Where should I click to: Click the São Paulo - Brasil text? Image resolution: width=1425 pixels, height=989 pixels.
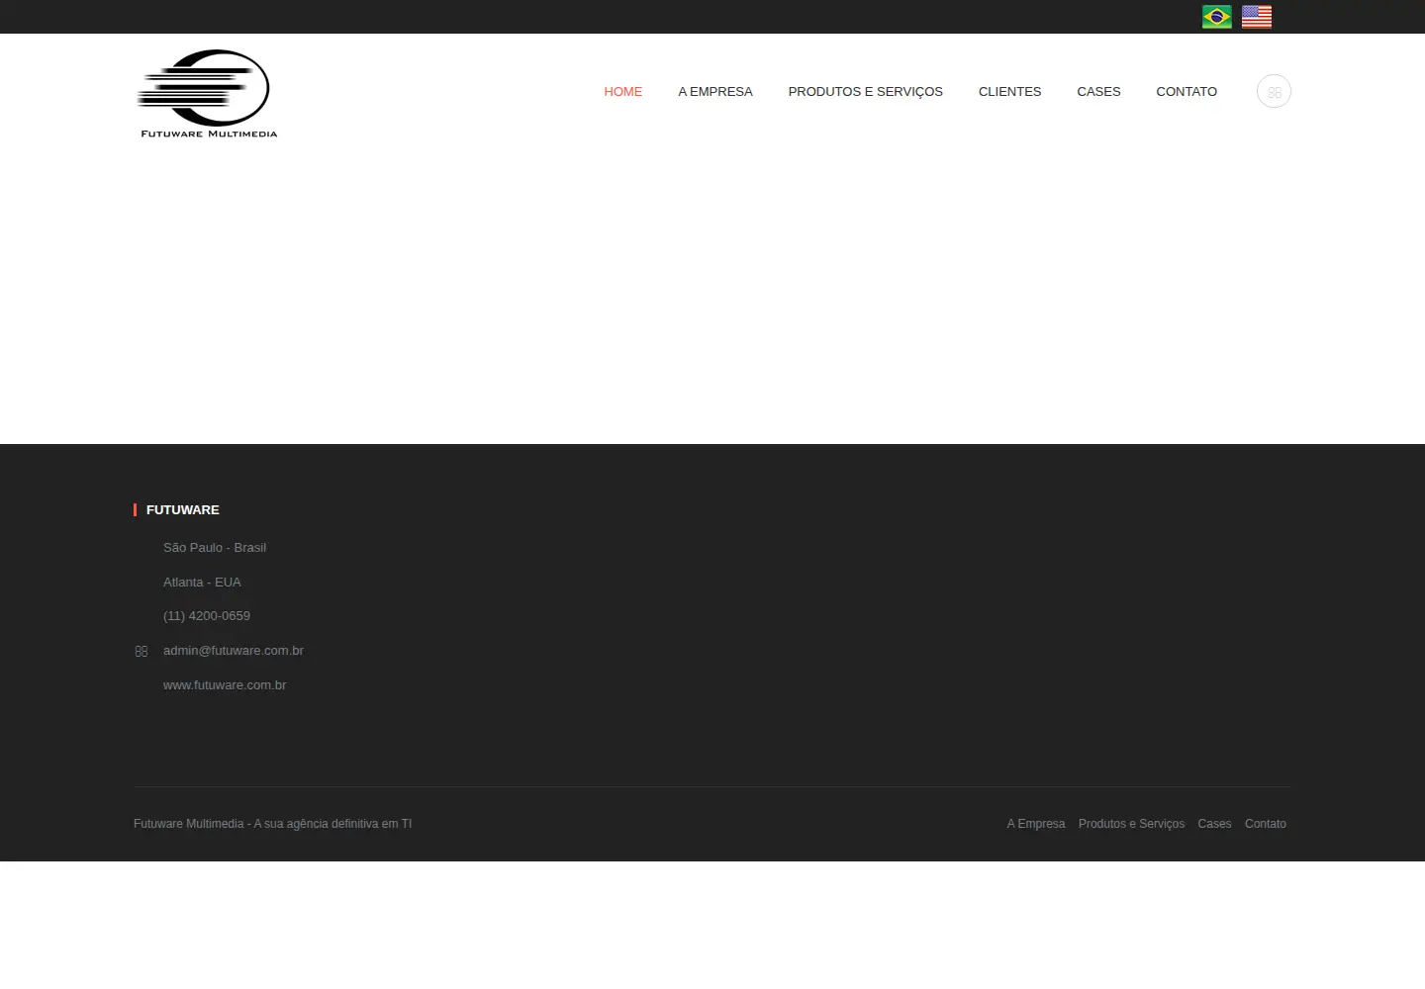[x=214, y=547]
